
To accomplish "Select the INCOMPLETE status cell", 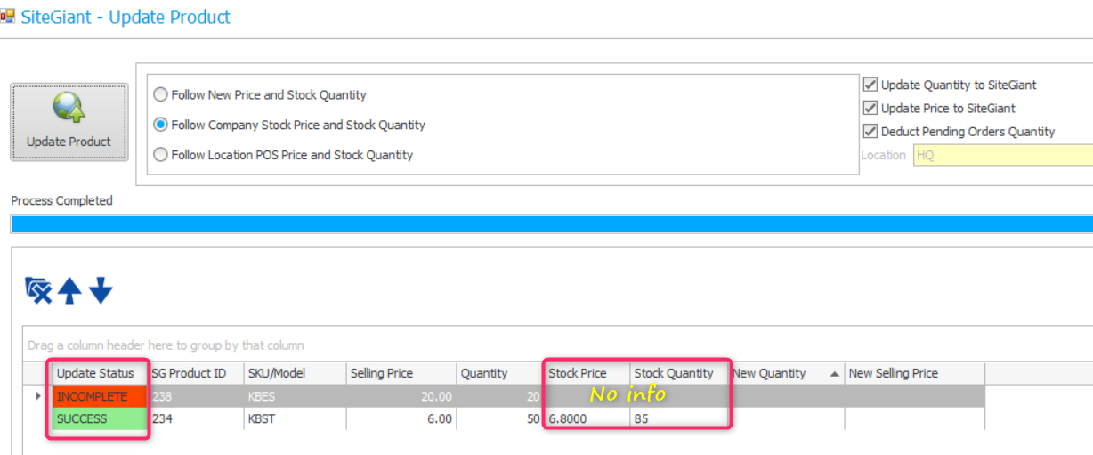I will tap(99, 396).
